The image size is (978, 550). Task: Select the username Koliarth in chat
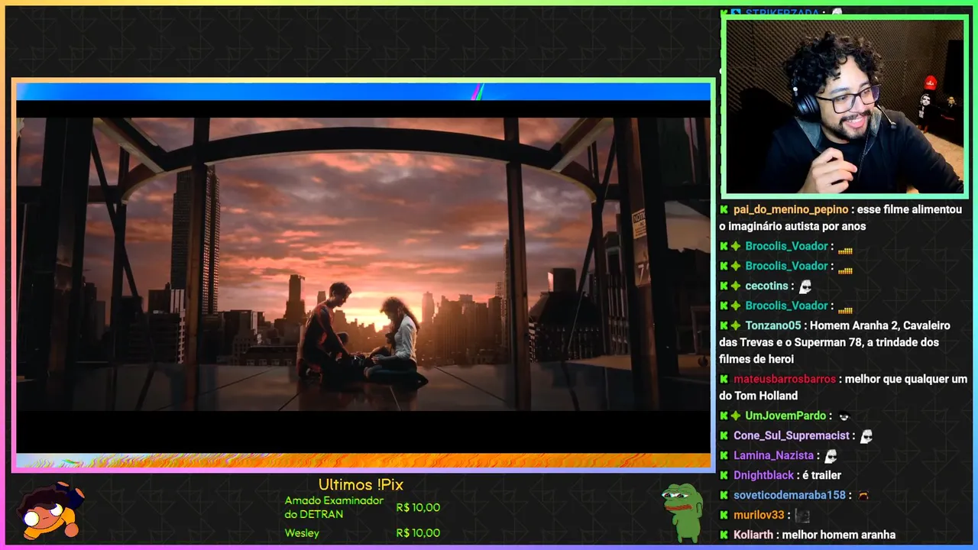(753, 535)
